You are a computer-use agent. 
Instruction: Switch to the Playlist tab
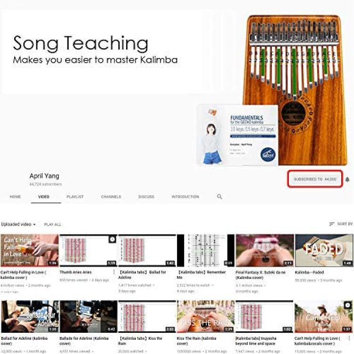click(75, 197)
